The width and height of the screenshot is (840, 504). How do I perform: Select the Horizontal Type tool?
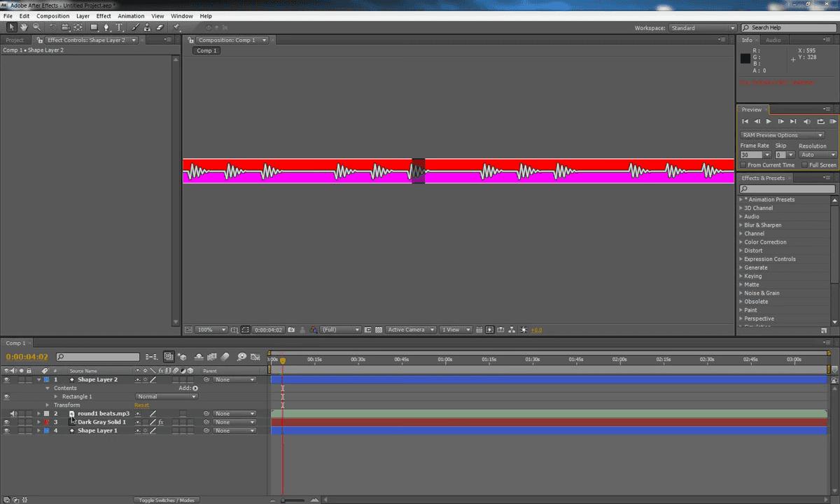coord(119,27)
